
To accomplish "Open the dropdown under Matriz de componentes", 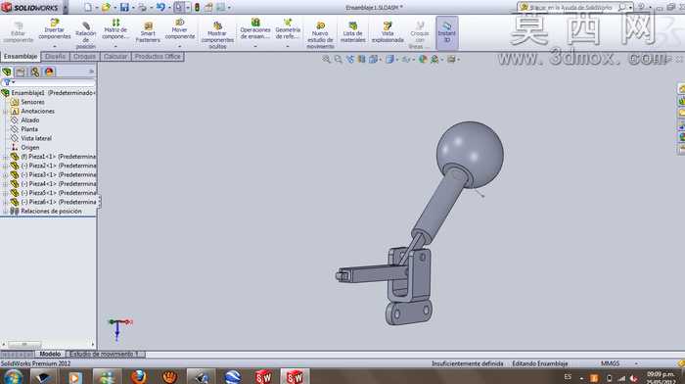I will click(x=115, y=46).
